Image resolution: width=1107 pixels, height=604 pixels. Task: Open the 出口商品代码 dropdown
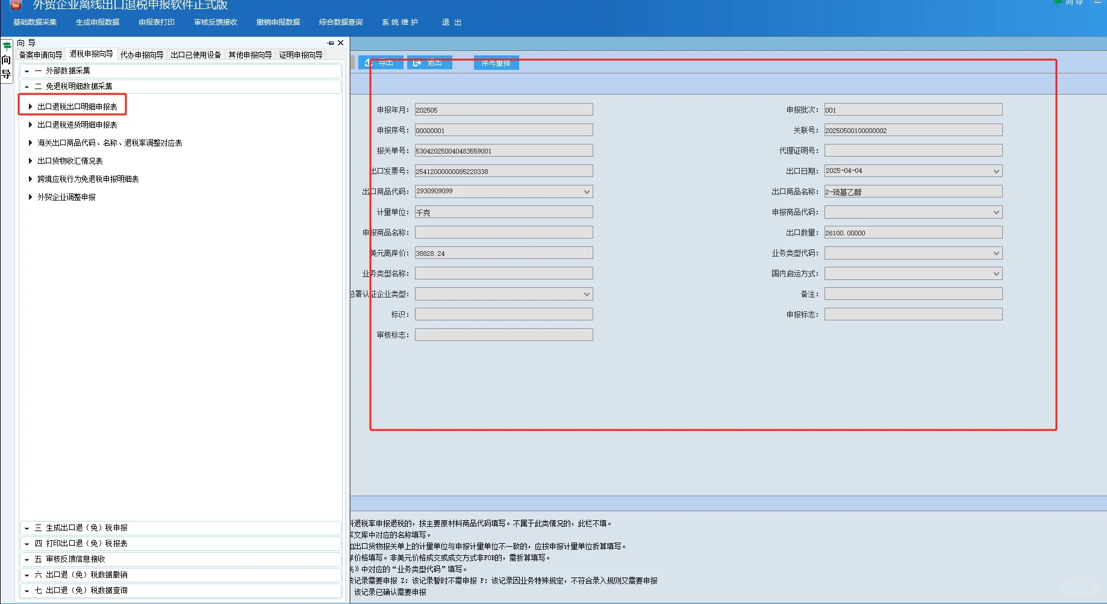pos(587,191)
